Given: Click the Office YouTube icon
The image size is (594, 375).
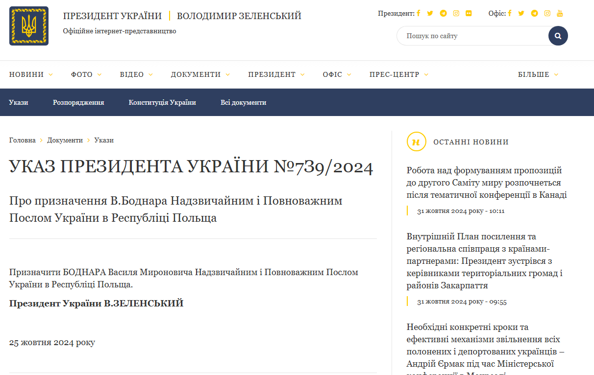Looking at the screenshot, I should (x=560, y=13).
